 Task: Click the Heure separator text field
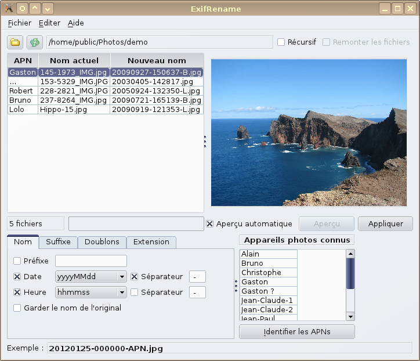click(197, 292)
